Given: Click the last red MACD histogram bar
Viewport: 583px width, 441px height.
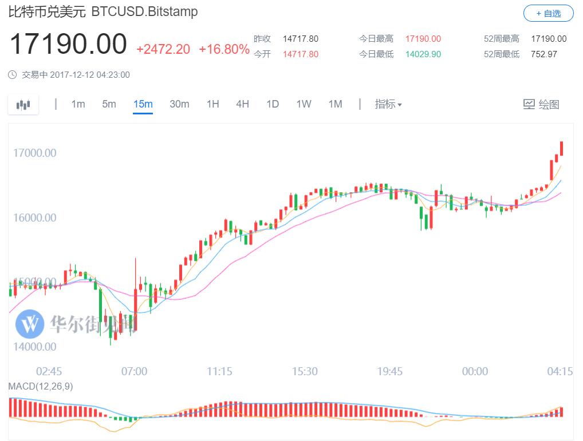Looking at the screenshot, I should click(x=561, y=412).
